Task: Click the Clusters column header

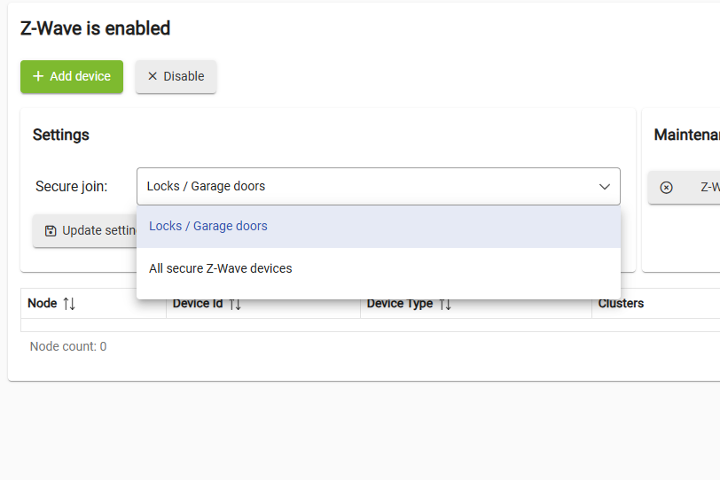Action: click(621, 304)
